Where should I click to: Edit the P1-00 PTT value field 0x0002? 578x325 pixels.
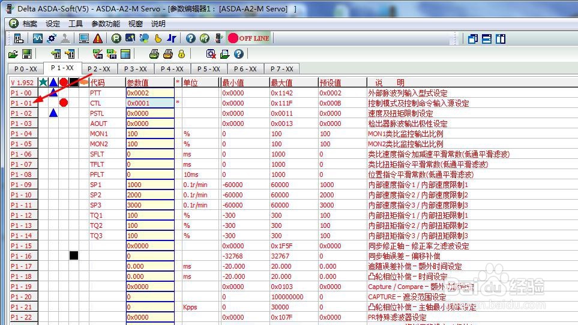click(149, 93)
